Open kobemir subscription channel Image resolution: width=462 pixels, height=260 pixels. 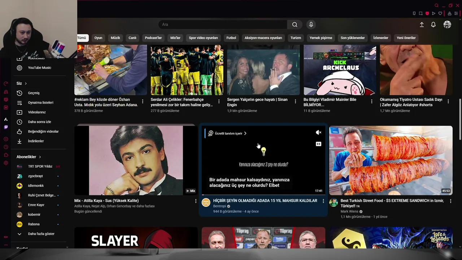click(x=40, y=214)
